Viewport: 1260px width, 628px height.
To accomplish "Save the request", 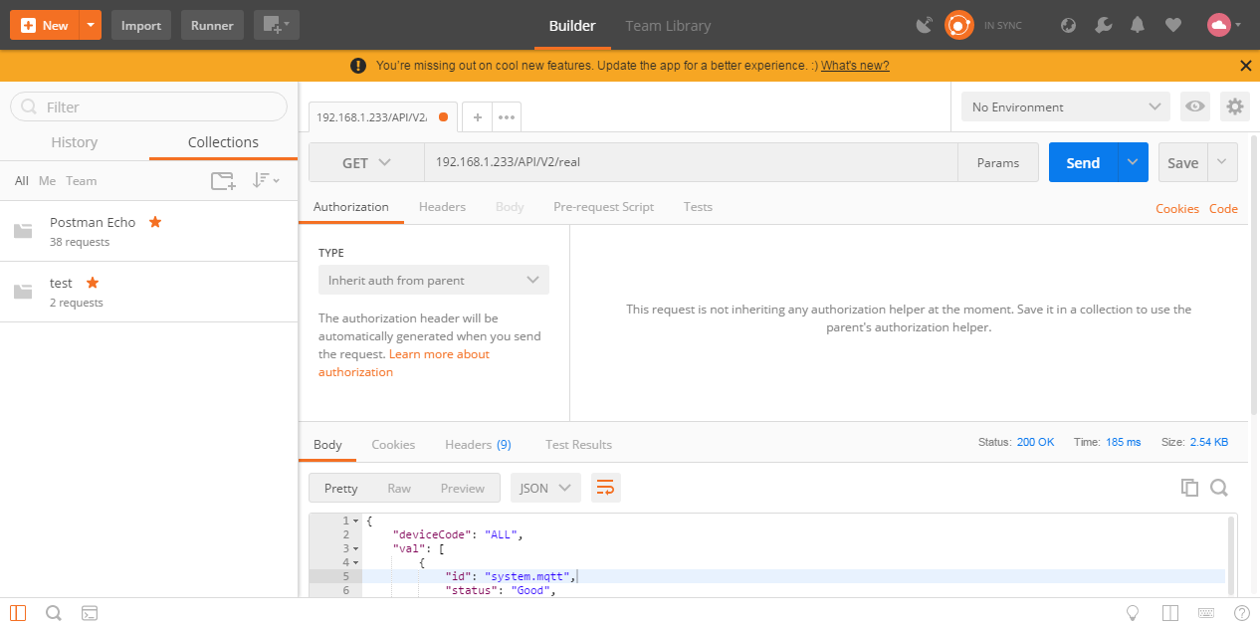I will [x=1183, y=163].
